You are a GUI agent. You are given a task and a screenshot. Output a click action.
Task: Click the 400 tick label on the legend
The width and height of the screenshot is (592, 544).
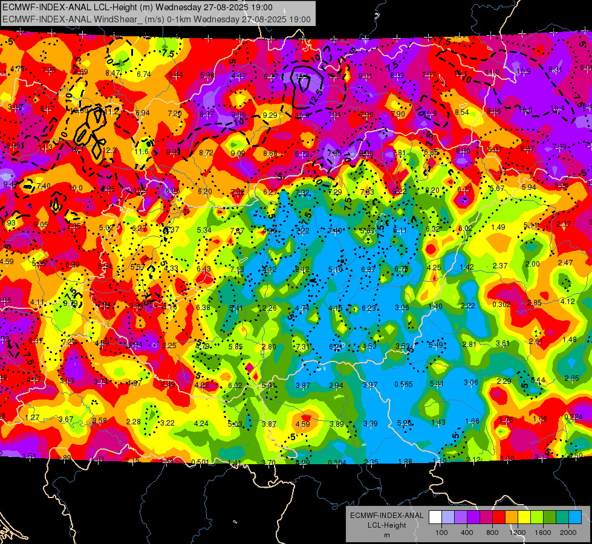(x=467, y=533)
